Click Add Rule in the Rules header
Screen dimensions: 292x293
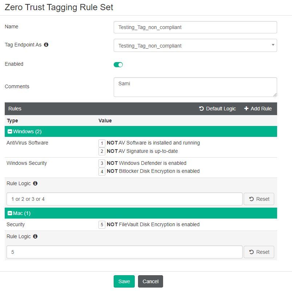[258, 109]
